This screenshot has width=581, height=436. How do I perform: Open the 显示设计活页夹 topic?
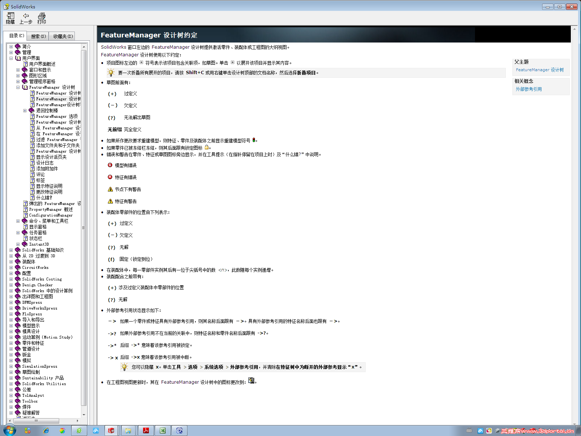pyautogui.click(x=51, y=157)
